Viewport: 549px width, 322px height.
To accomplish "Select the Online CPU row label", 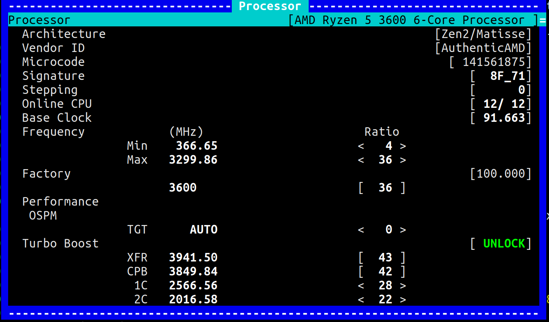I will (x=57, y=104).
